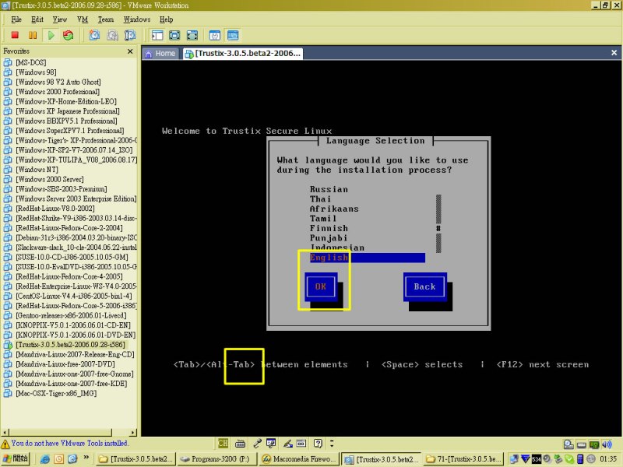Click Back in the Language Selection dialog
Viewport: 623px width, 467px height.
[x=424, y=286]
